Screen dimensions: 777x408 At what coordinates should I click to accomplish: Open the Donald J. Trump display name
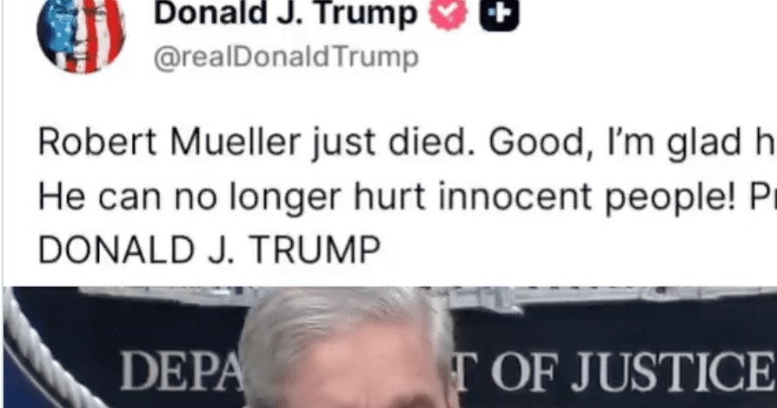click(286, 13)
